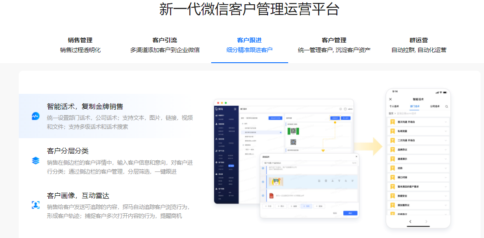
Task: Click 取消 in the desktop dialog
Action: [x=335, y=213]
